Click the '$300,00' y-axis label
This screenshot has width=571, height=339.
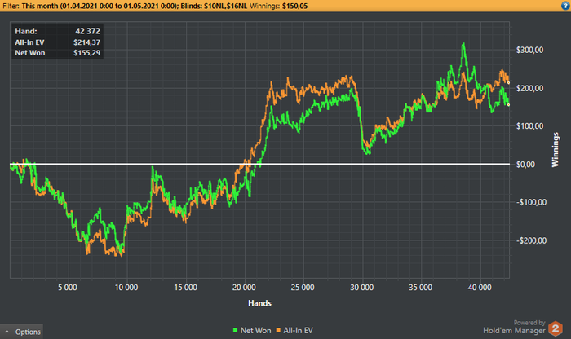530,50
